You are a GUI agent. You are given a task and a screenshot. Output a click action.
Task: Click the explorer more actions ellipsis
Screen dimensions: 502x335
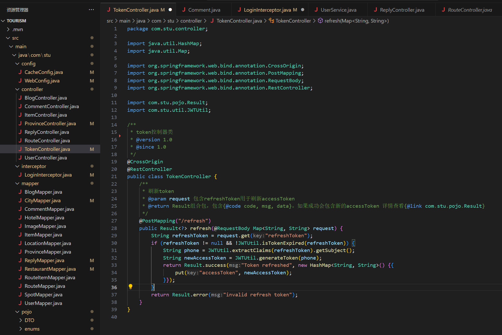(x=91, y=10)
